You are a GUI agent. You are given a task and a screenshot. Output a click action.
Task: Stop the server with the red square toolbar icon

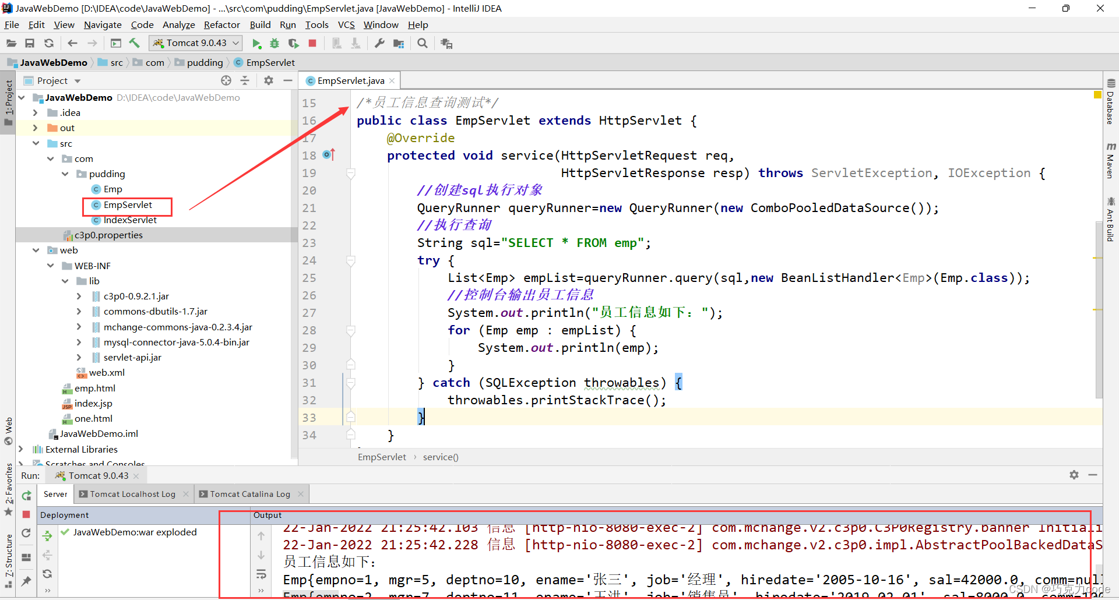coord(312,43)
